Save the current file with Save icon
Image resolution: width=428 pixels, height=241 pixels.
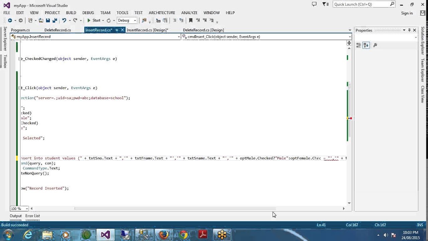pyautogui.click(x=48, y=20)
